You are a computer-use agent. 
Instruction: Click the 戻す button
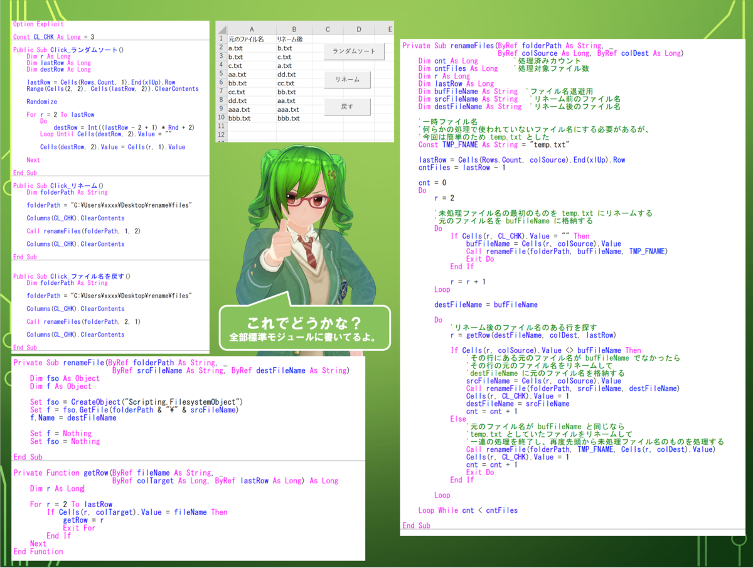click(347, 107)
